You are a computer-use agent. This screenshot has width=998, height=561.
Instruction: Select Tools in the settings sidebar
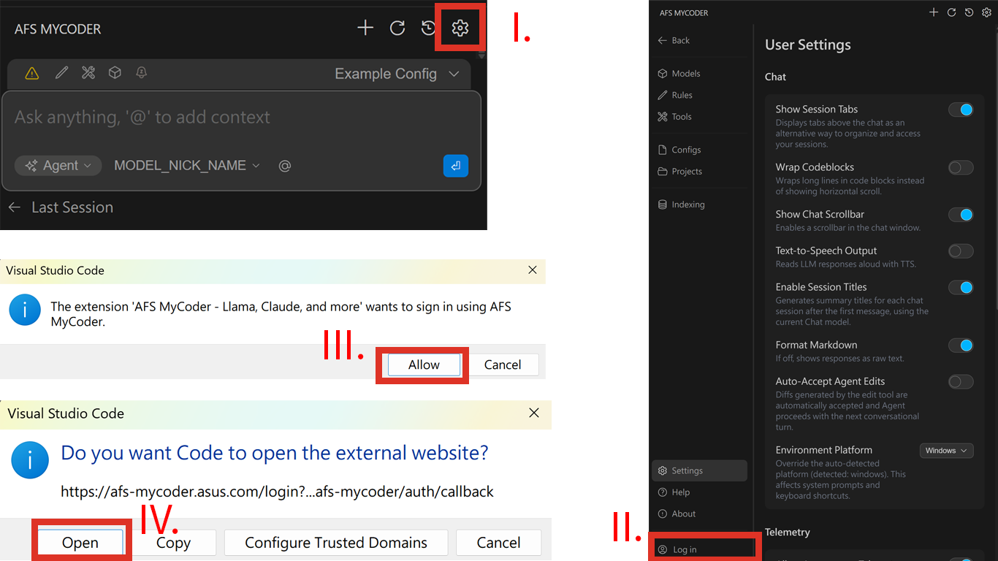(674, 117)
